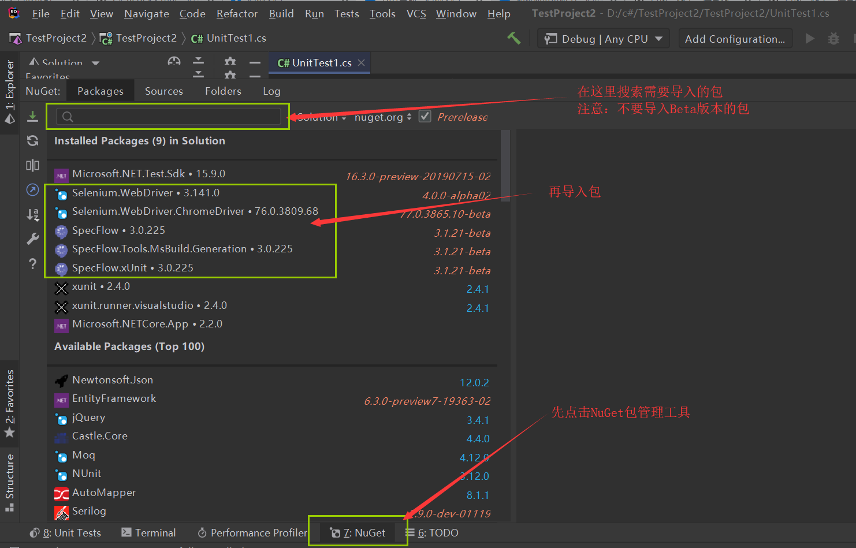Click the NuGet download/install icon

[x=32, y=117]
